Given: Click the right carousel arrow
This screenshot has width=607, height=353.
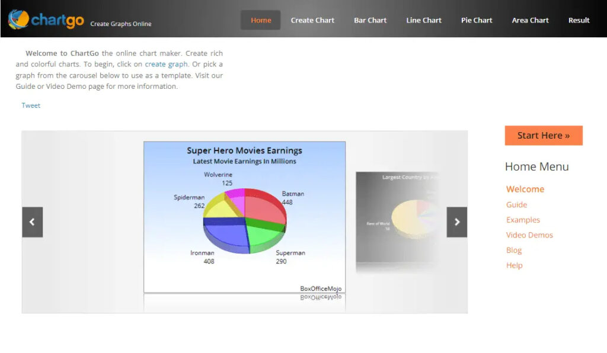Looking at the screenshot, I should pos(456,222).
